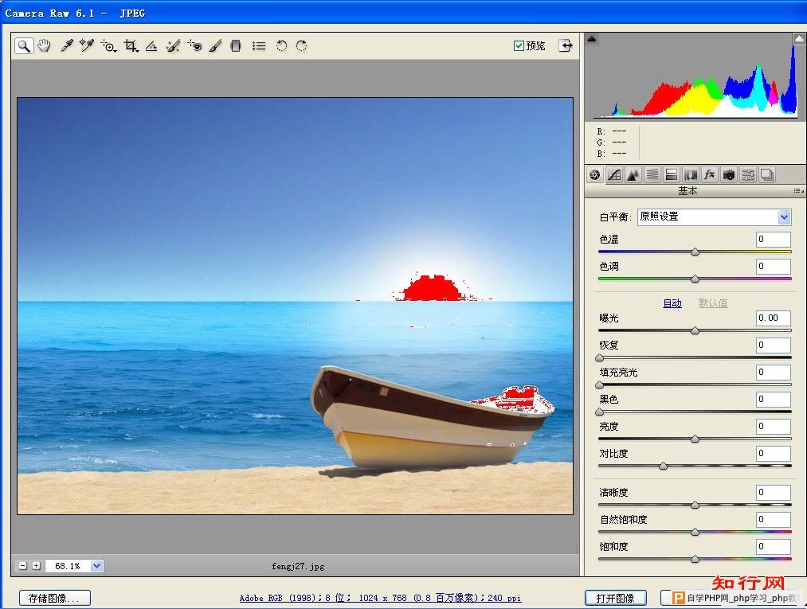
Task: Zoom out with the minus button
Action: click(22, 566)
